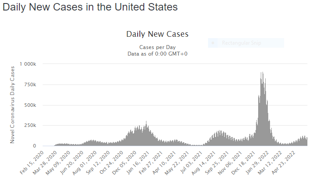This screenshot has height=179, width=314.
Task: Click 'Data as of 0:00 GMT+0' text
Action: pyautogui.click(x=157, y=53)
